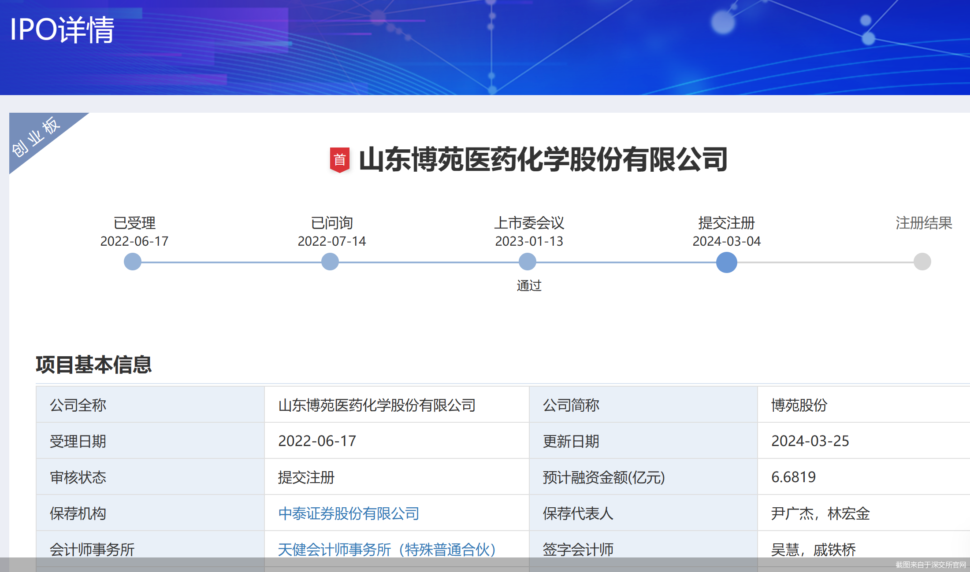The width and height of the screenshot is (970, 572).
Task: Click the red 首 badge icon
Action: click(x=339, y=160)
